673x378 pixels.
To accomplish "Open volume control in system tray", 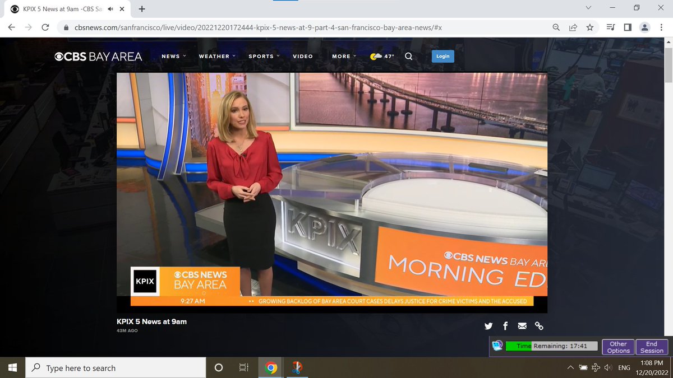I will 608,367.
